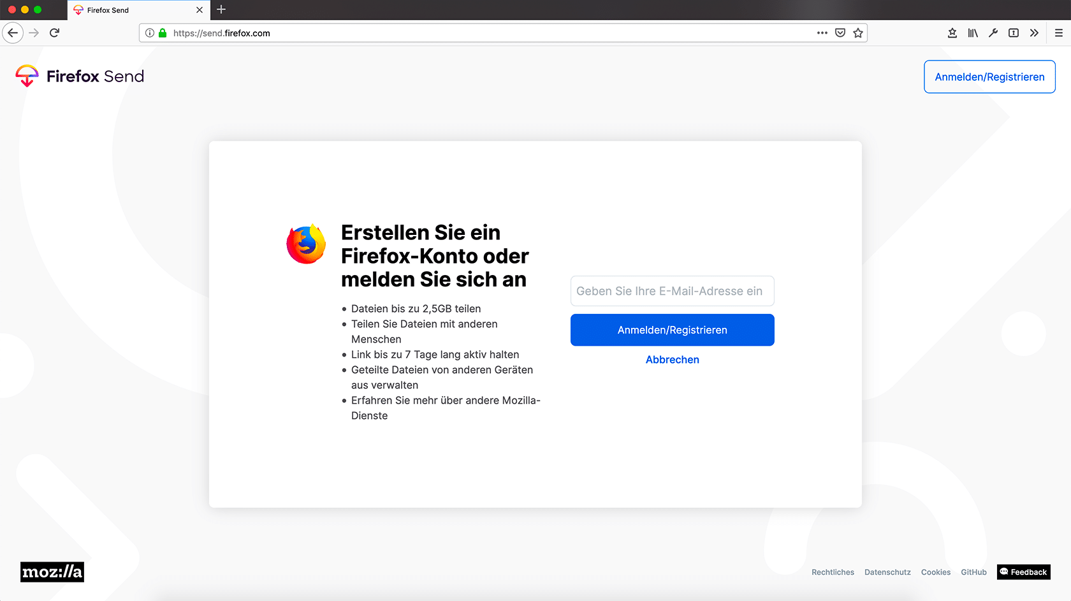The height and width of the screenshot is (601, 1071).
Task: Open the bookmarks menu toolbar icon
Action: click(952, 33)
